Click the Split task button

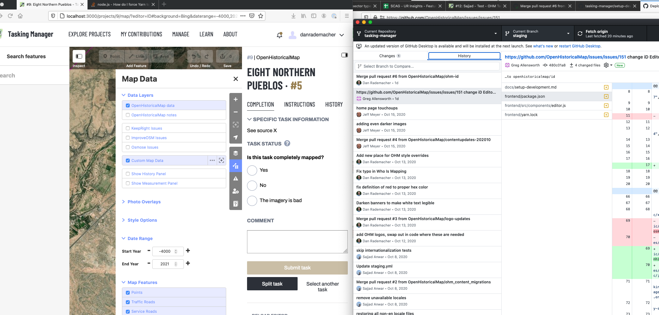(272, 284)
